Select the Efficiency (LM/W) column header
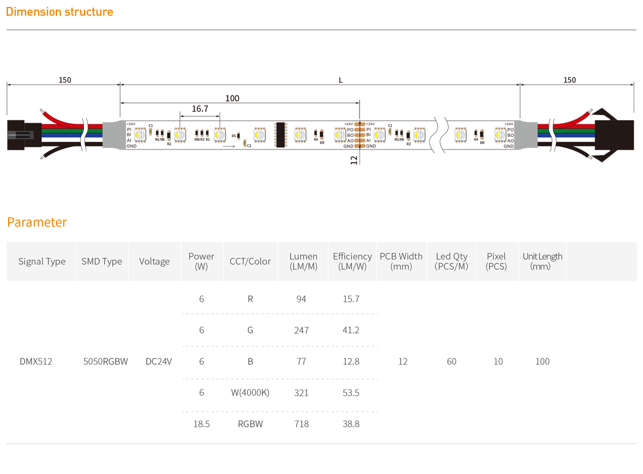Screen dimensions: 643x474 352,261
